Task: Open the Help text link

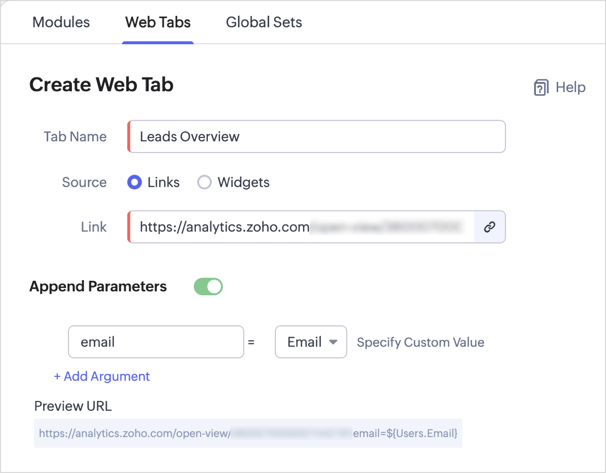Action: click(x=570, y=88)
